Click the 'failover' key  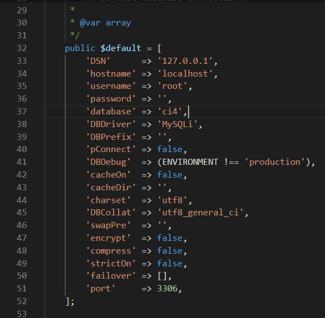pos(111,276)
